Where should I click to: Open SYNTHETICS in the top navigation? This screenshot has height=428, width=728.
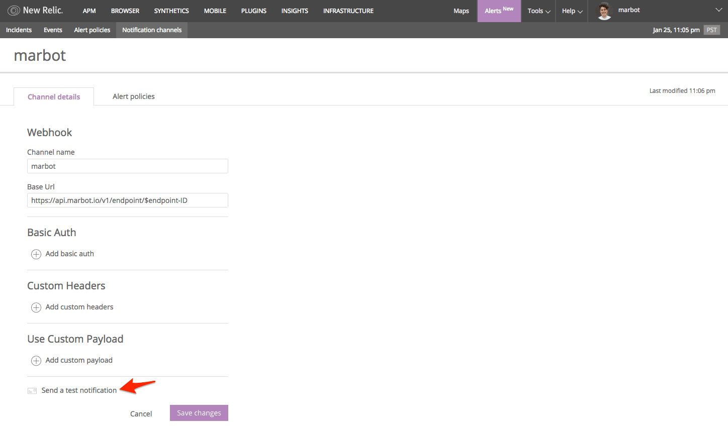tap(171, 11)
